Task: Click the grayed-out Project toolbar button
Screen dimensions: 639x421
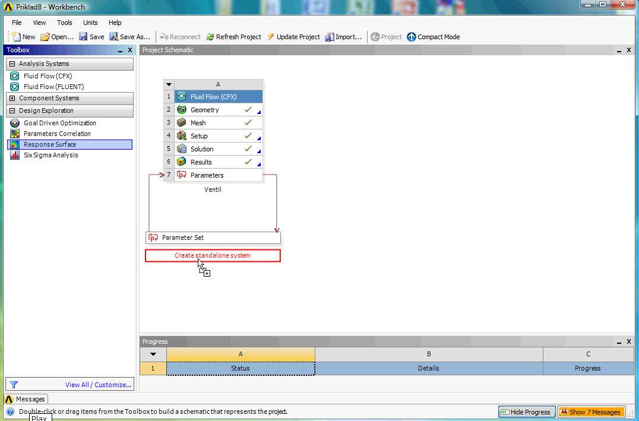Action: pos(387,37)
